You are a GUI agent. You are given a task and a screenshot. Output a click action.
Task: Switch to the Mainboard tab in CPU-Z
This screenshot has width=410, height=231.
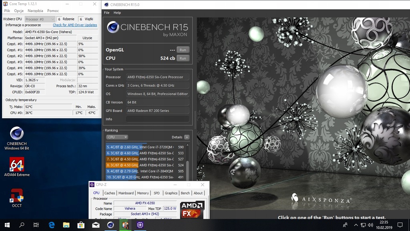coord(126,193)
